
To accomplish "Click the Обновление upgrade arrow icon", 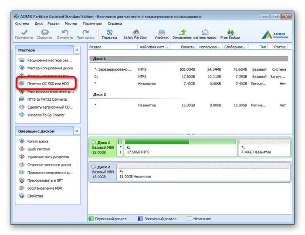I will coord(183,32).
